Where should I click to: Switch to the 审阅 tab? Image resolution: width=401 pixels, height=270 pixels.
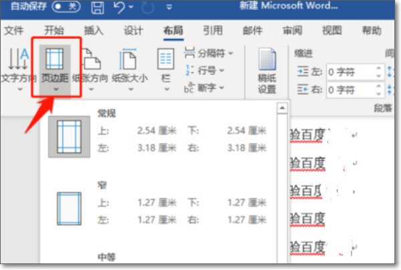[x=292, y=31]
